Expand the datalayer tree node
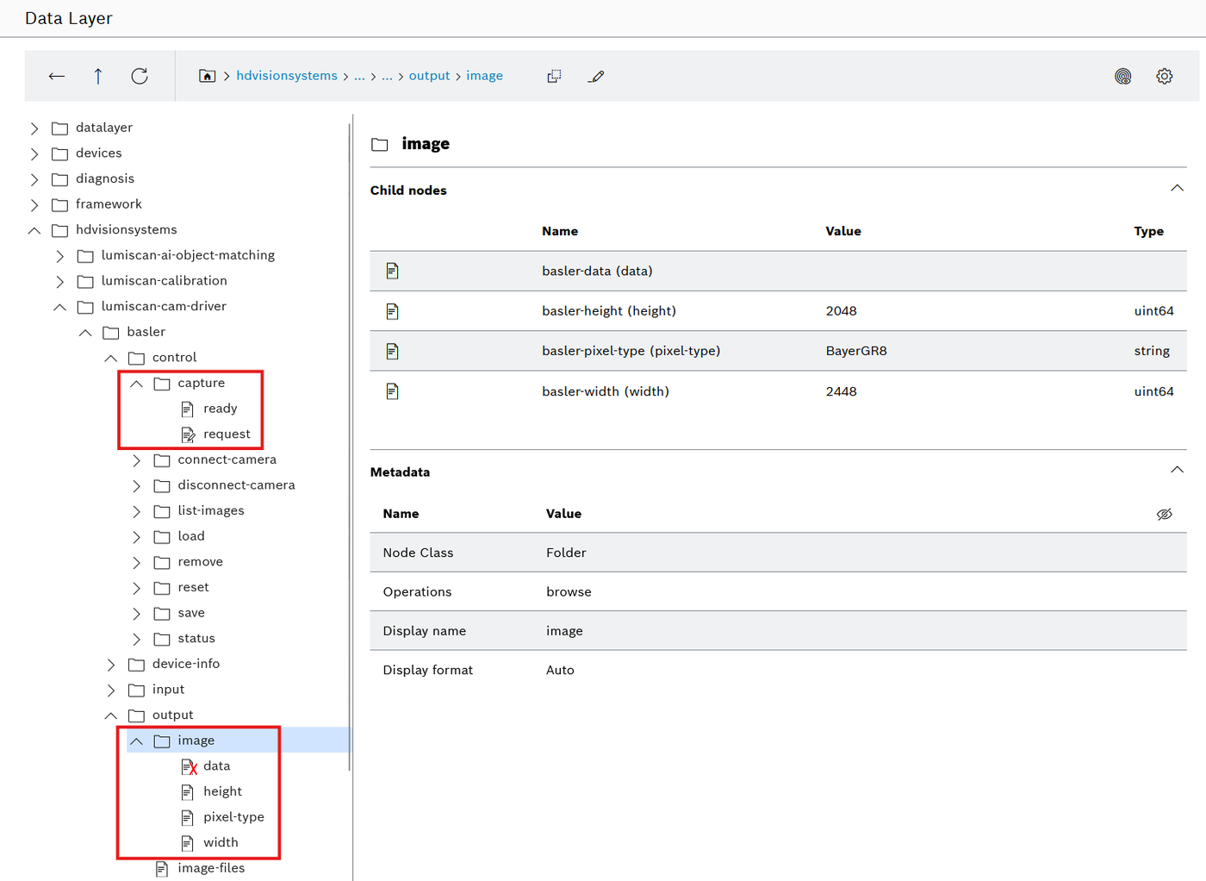This screenshot has width=1206, height=881. (x=34, y=128)
